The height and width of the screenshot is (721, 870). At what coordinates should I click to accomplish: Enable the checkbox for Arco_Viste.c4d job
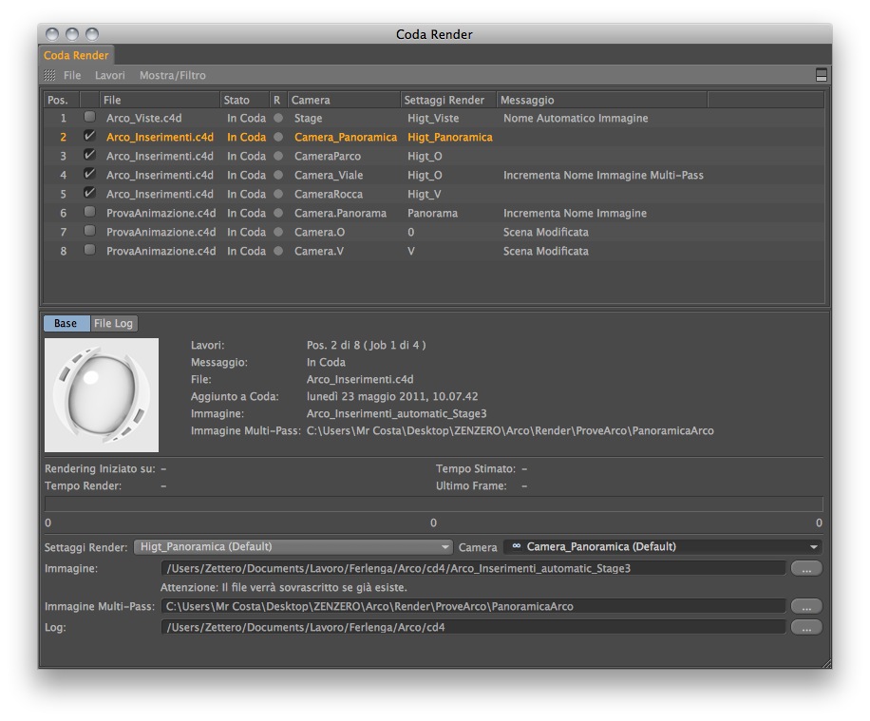(x=89, y=117)
